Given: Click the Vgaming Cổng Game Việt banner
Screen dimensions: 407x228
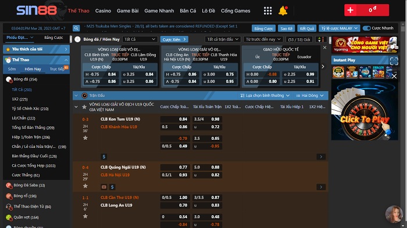Looking at the screenshot, I should point(365,45).
